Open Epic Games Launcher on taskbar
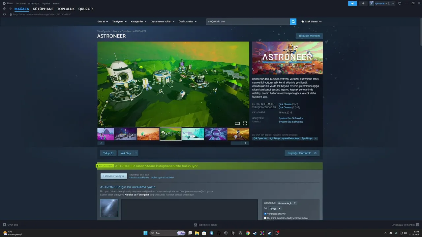The width and height of the screenshot is (422, 237). [233, 233]
